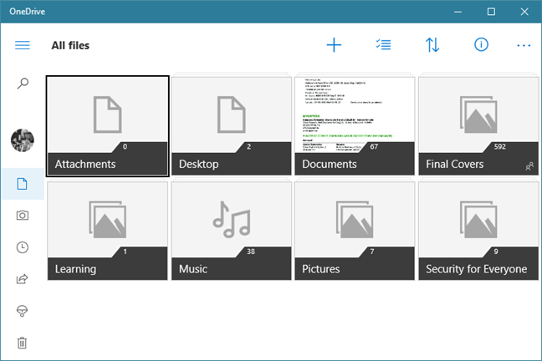The height and width of the screenshot is (361, 542).
Task: Open the hamburger navigation menu
Action: [x=23, y=45]
